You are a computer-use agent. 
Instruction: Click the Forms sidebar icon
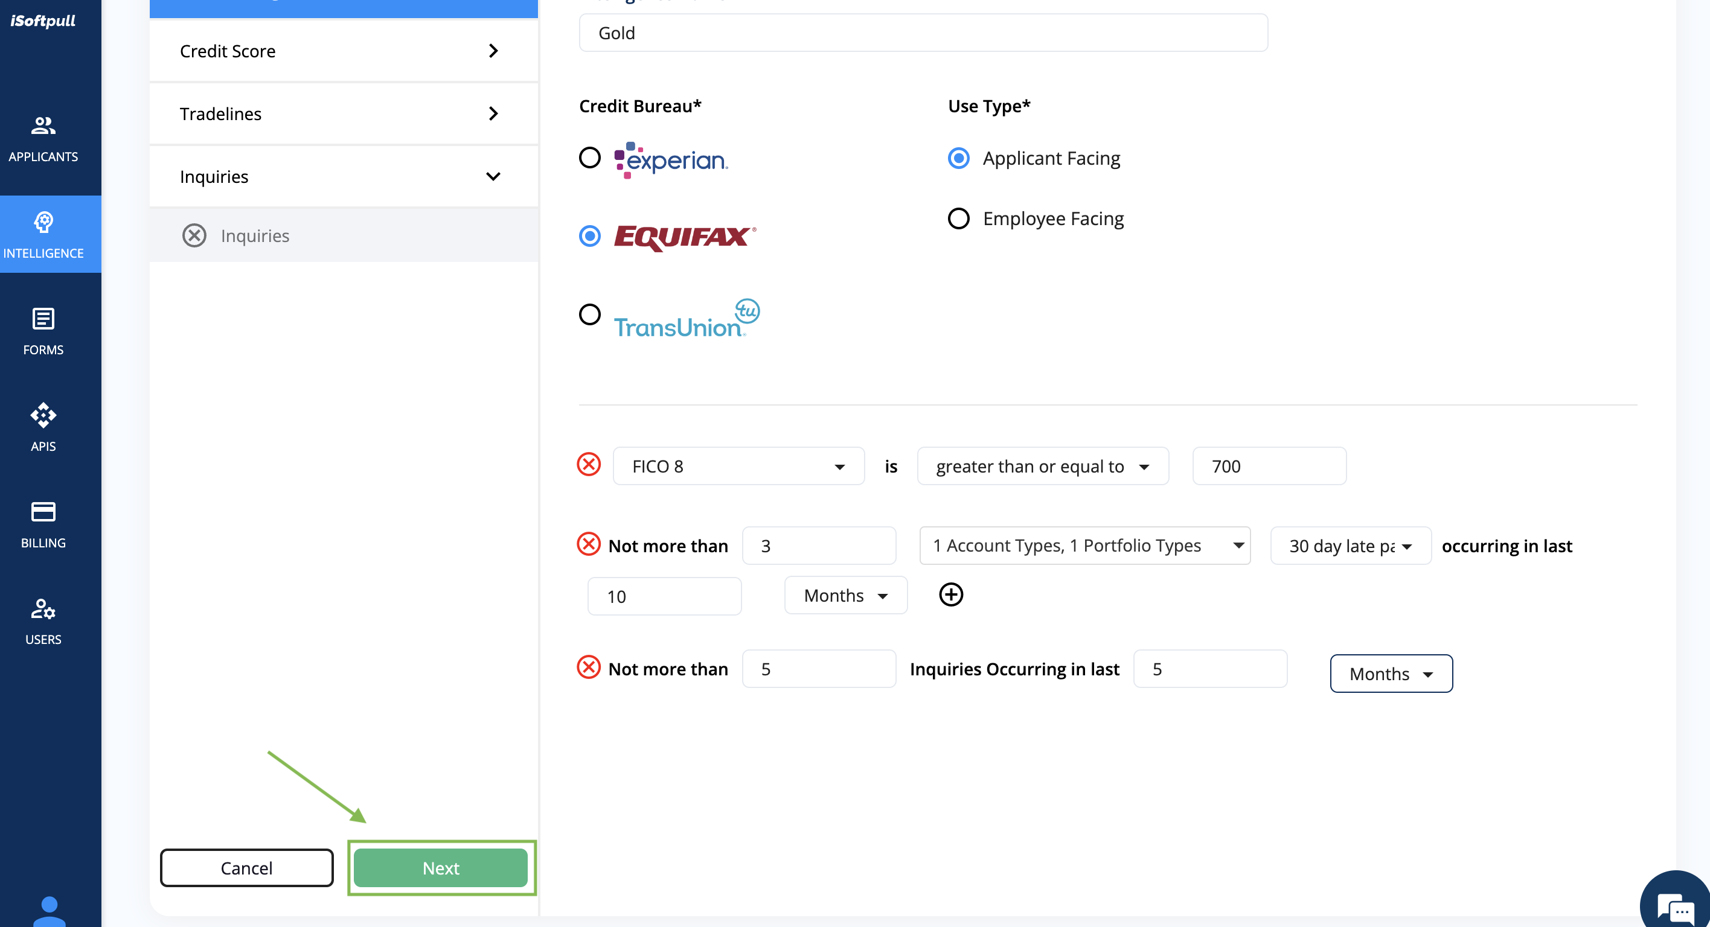tap(43, 319)
